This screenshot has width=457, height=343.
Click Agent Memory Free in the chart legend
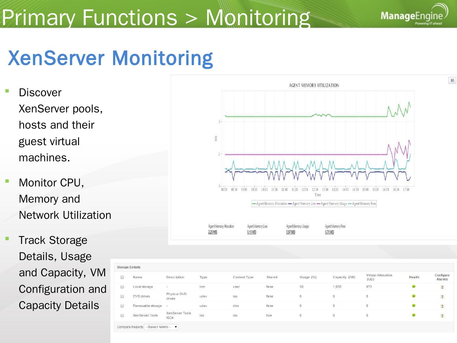[362, 204]
